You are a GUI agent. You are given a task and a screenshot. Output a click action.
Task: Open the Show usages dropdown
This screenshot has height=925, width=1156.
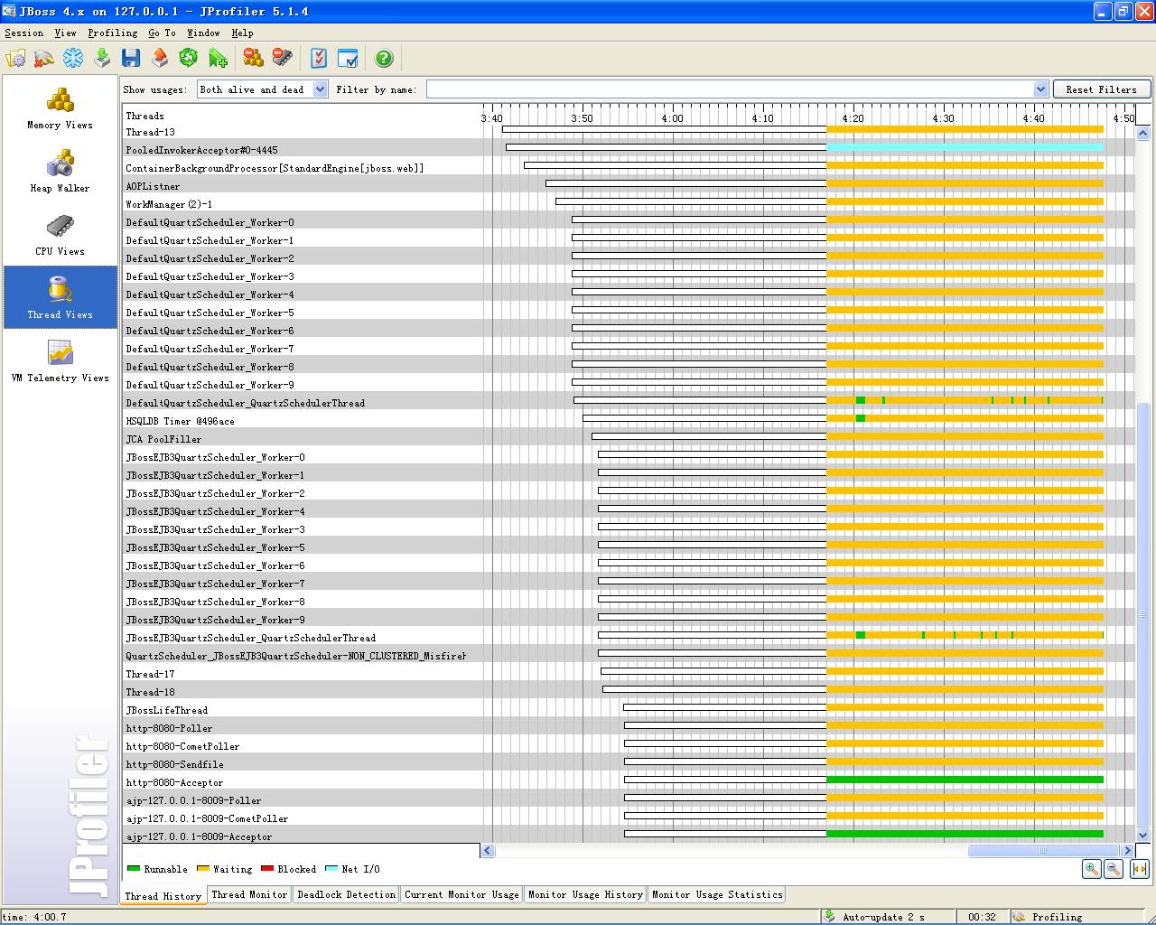262,89
